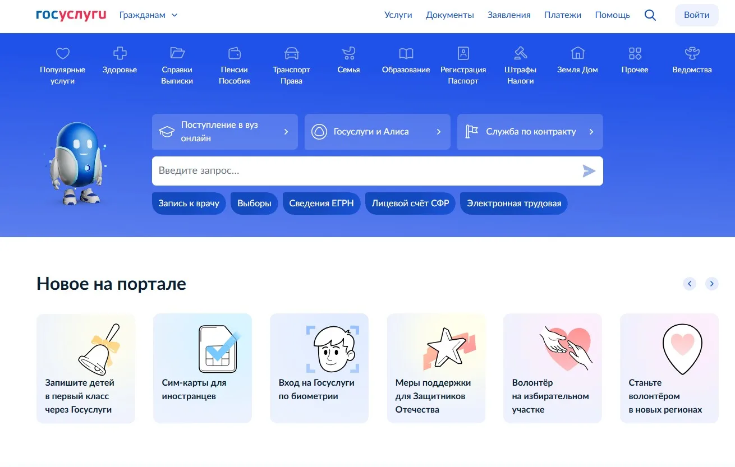Show previous portal news with left arrow
This screenshot has height=467, width=735.
690,284
